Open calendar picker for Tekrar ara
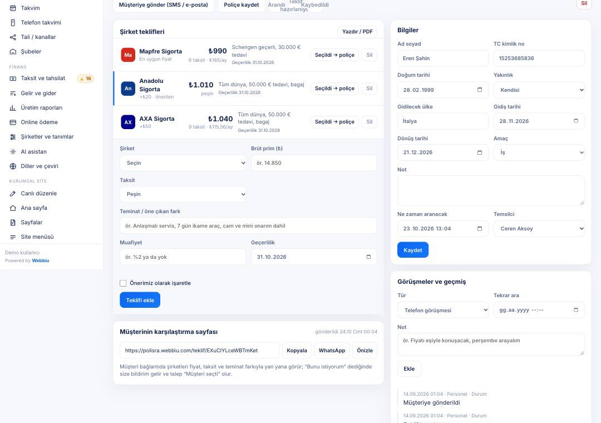Screen dimensions: 601x423 [576, 310]
